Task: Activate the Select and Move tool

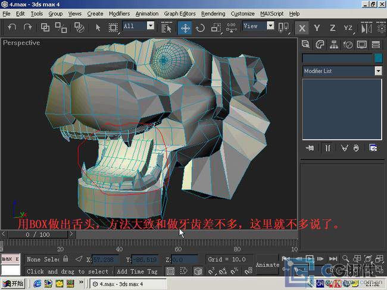Action: pos(185,28)
